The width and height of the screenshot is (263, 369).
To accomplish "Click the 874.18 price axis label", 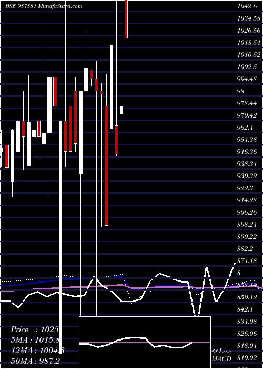I will (x=247, y=260).
